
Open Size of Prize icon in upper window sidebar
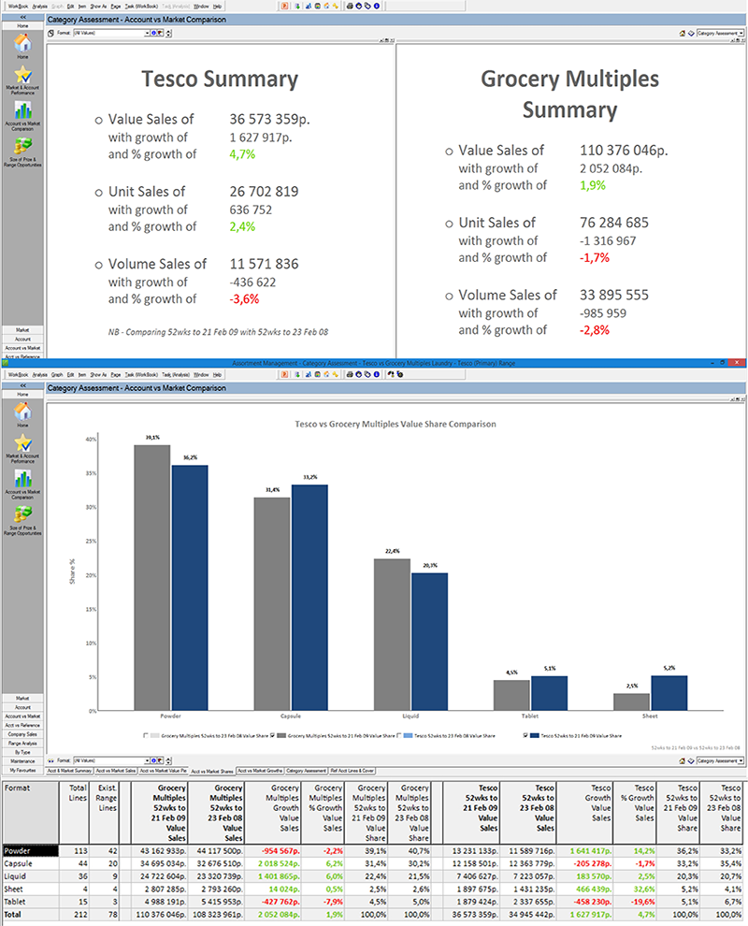tap(22, 146)
